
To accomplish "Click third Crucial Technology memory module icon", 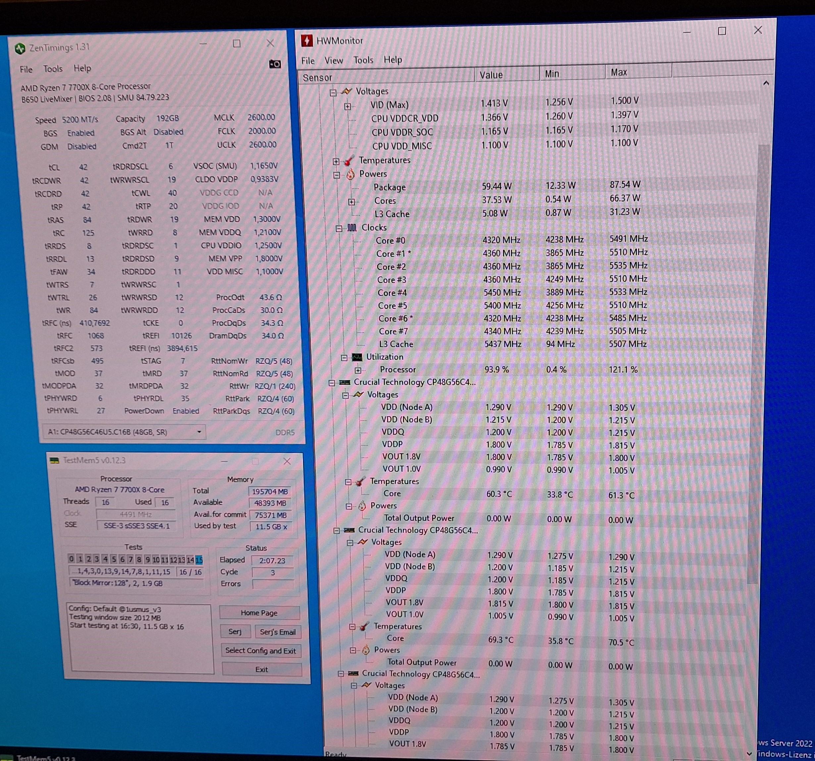I will click(353, 673).
